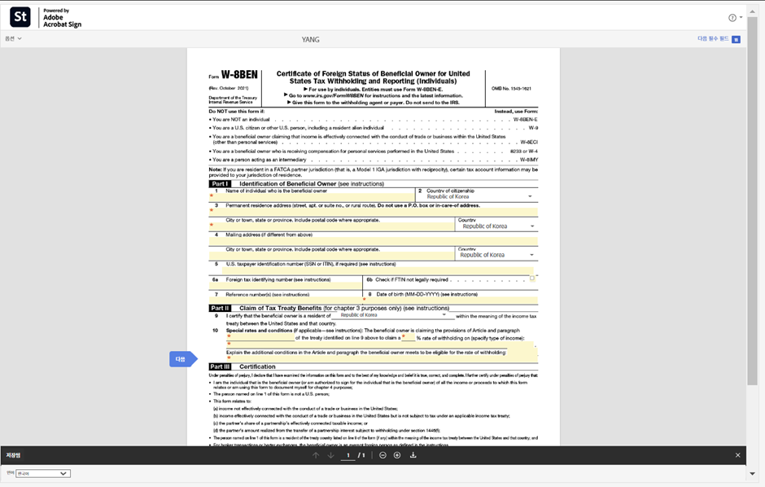Screen dimensions: 765x487
Task: Click the Part II header label
Action: point(220,309)
